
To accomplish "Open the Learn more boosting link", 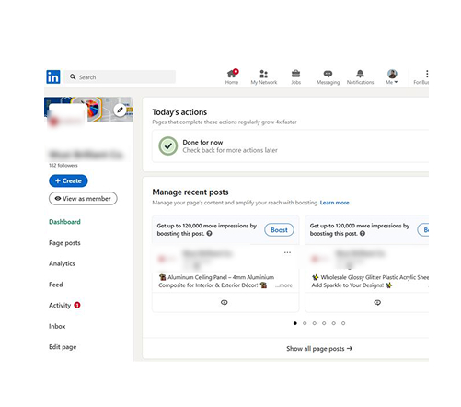I will (x=334, y=203).
